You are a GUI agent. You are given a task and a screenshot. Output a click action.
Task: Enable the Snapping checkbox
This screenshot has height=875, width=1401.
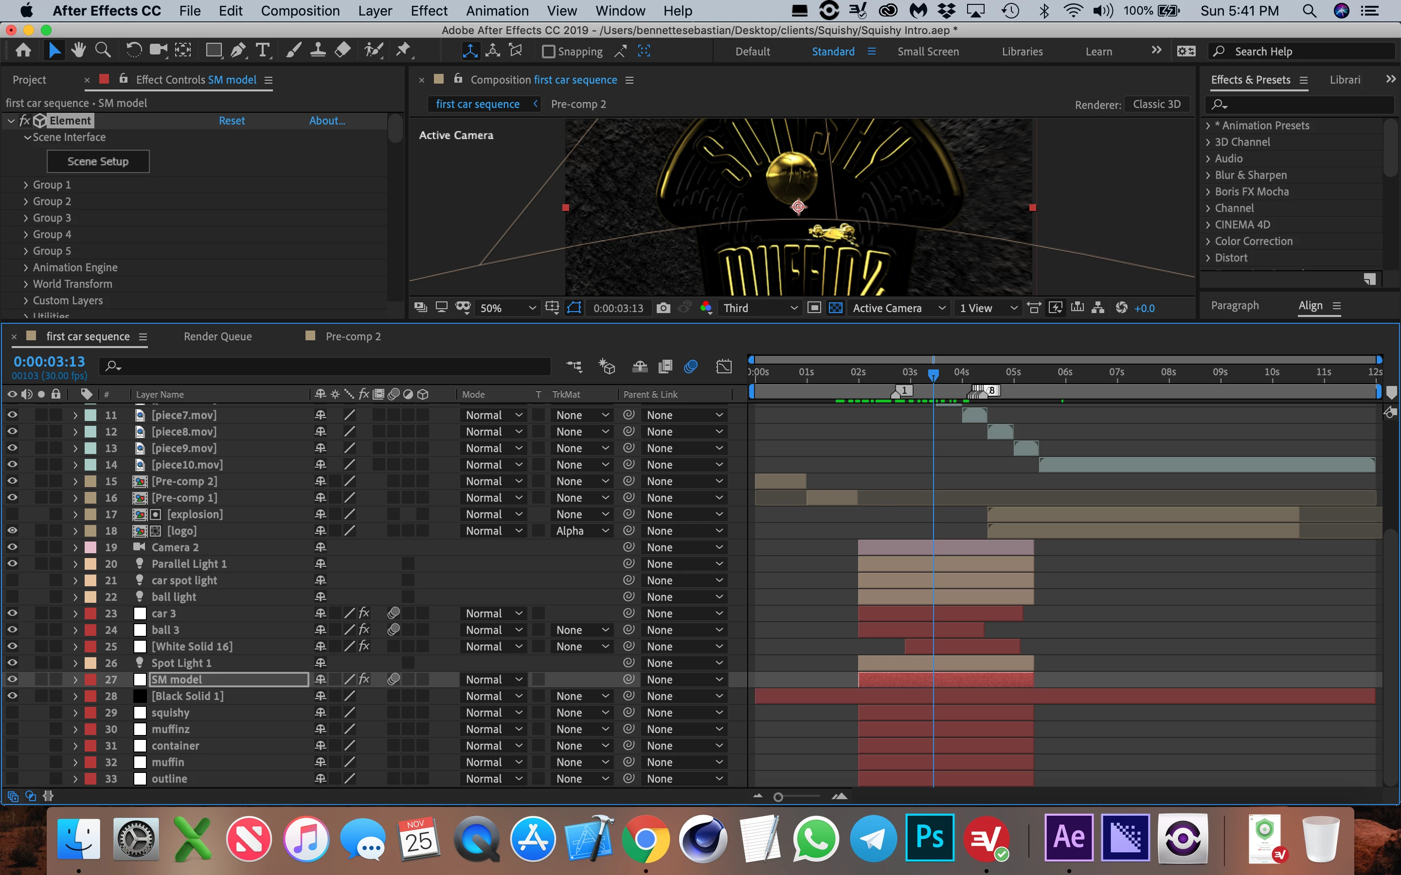548,52
